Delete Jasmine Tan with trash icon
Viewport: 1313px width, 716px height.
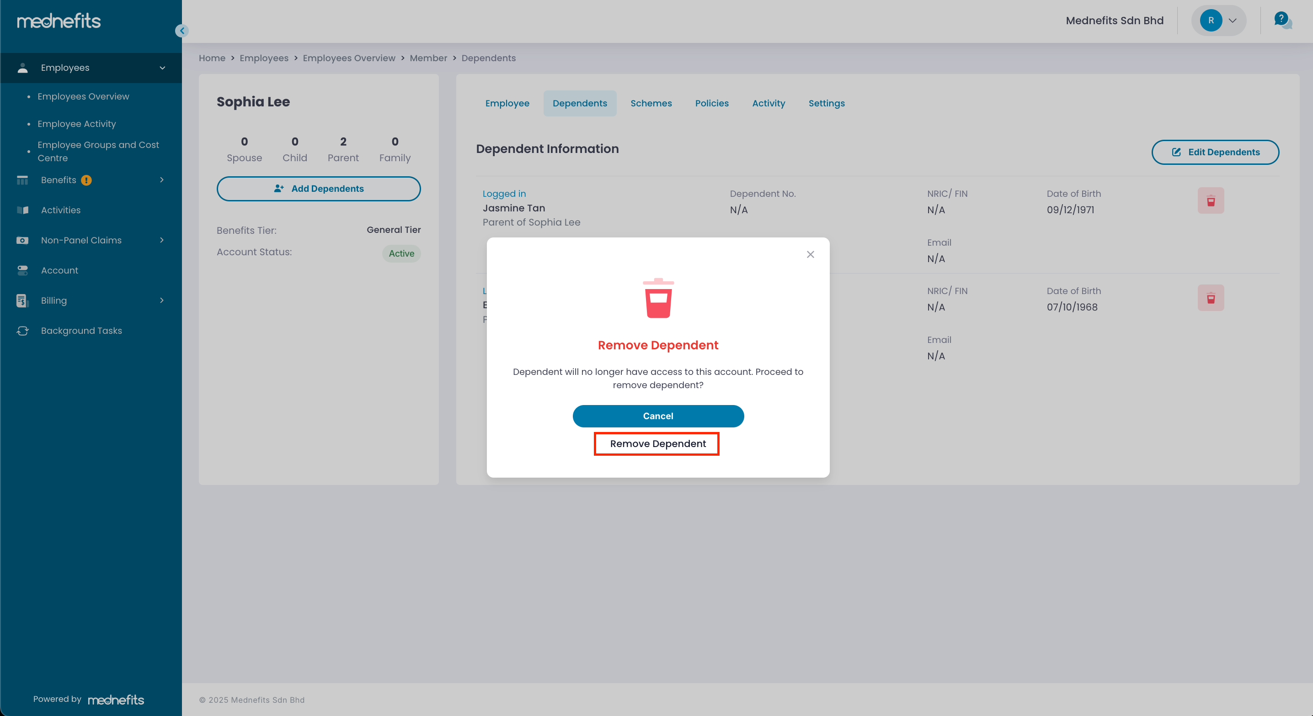[1211, 200]
